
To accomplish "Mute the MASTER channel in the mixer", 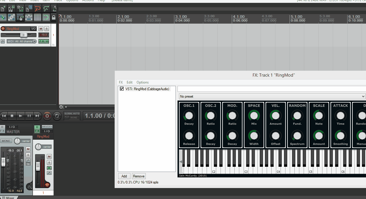I will pos(28,149).
